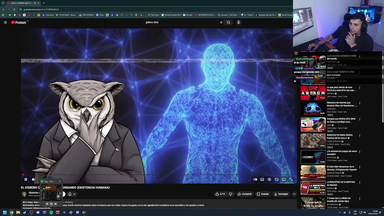The height and width of the screenshot is (216, 384).
Task: Open the player settings gear
Action: (x=269, y=179)
